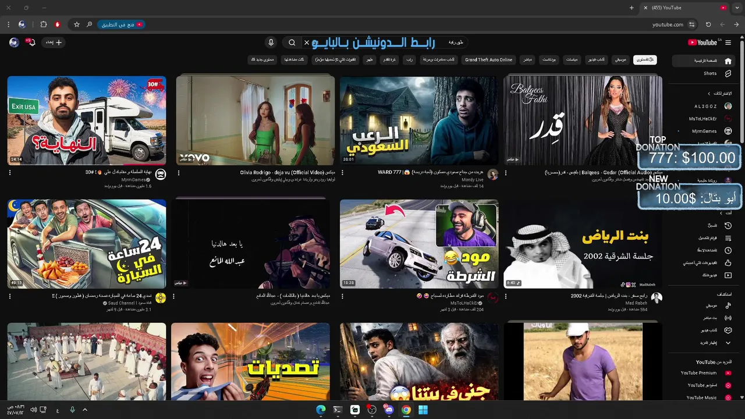Viewport: 745px width, 419px height.
Task: Open Gaming under Explore in sidebar
Action: coord(705,330)
